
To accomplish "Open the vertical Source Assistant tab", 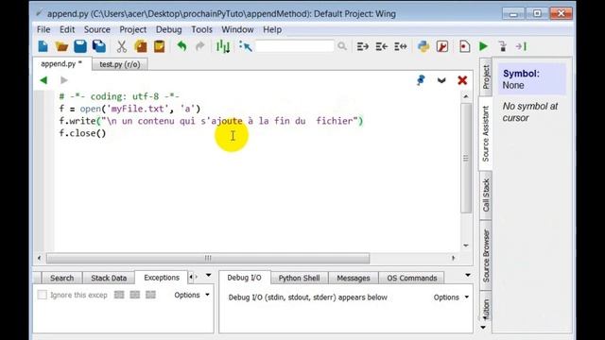I will [x=486, y=133].
